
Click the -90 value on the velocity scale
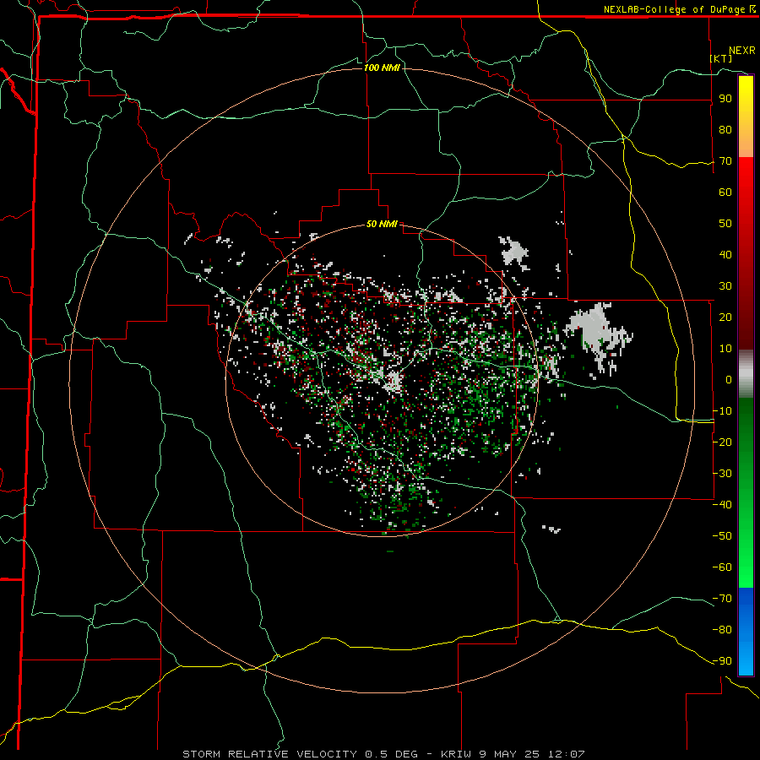click(722, 661)
